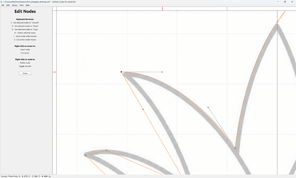Open the Library menu

click(x=15, y=5)
